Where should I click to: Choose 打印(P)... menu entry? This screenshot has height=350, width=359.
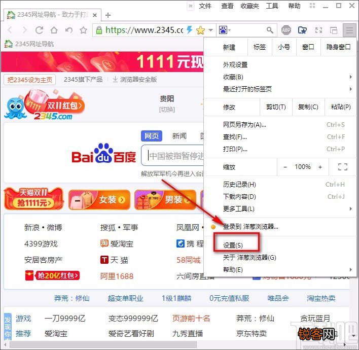click(x=280, y=149)
